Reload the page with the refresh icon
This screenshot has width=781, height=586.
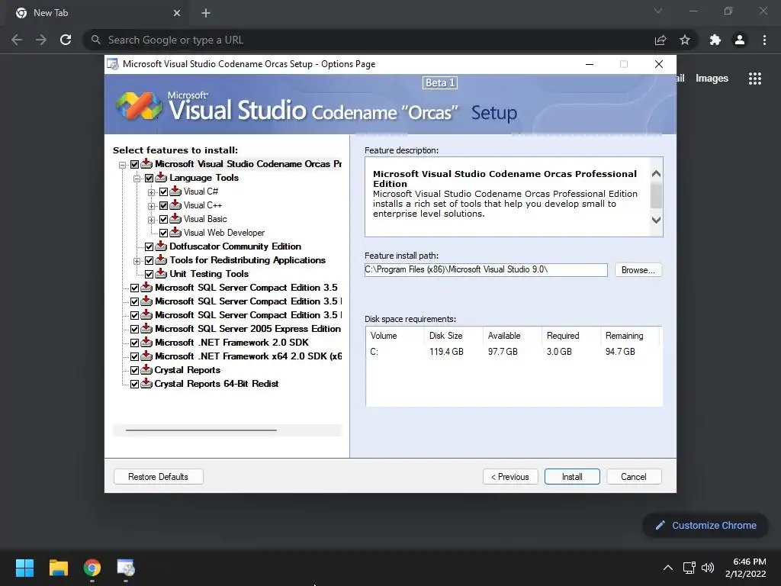pos(66,40)
